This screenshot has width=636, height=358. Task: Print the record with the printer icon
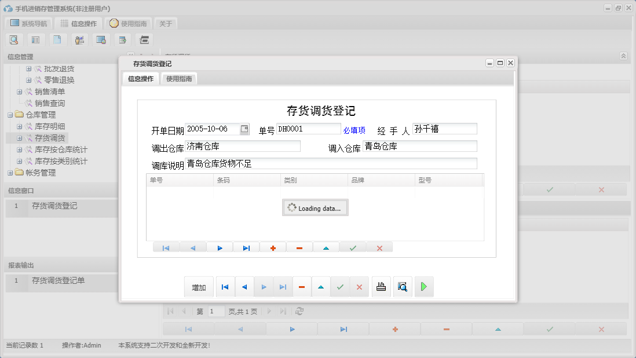coord(381,286)
